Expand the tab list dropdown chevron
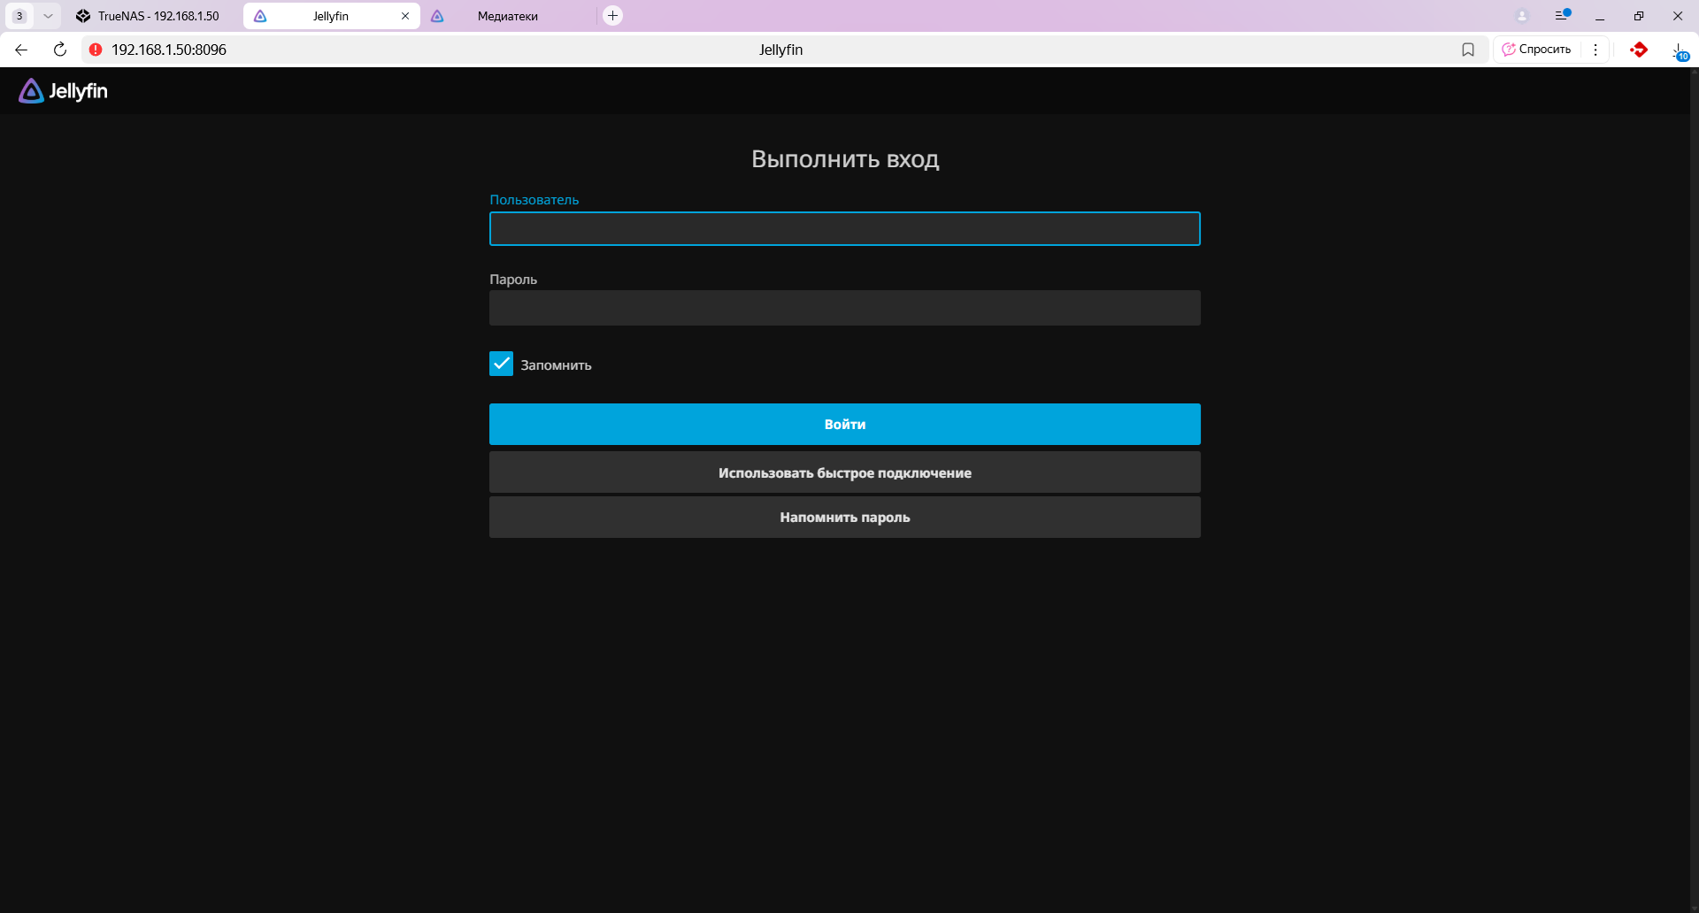Screen dimensions: 1699x913 coord(48,16)
